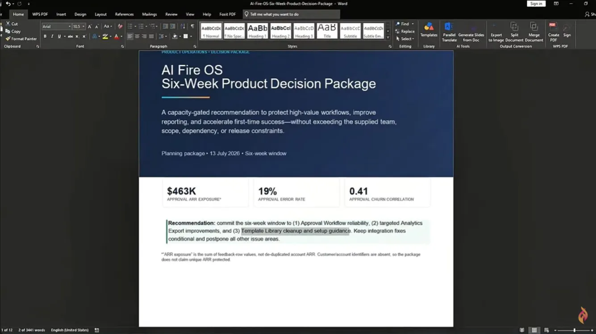Open the Select dropdown in Editing group
This screenshot has height=334, width=596.
[x=405, y=39]
